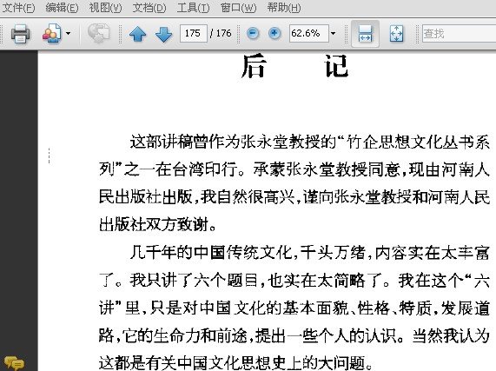Select the fit one full page icon
The image size is (496, 371).
(x=396, y=34)
